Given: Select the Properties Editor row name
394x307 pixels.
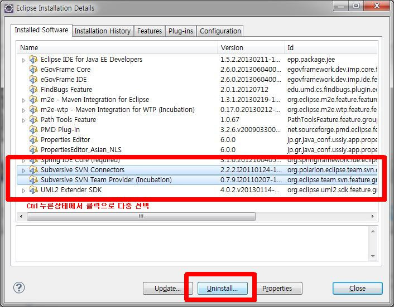Looking at the screenshot, I should [65, 140].
